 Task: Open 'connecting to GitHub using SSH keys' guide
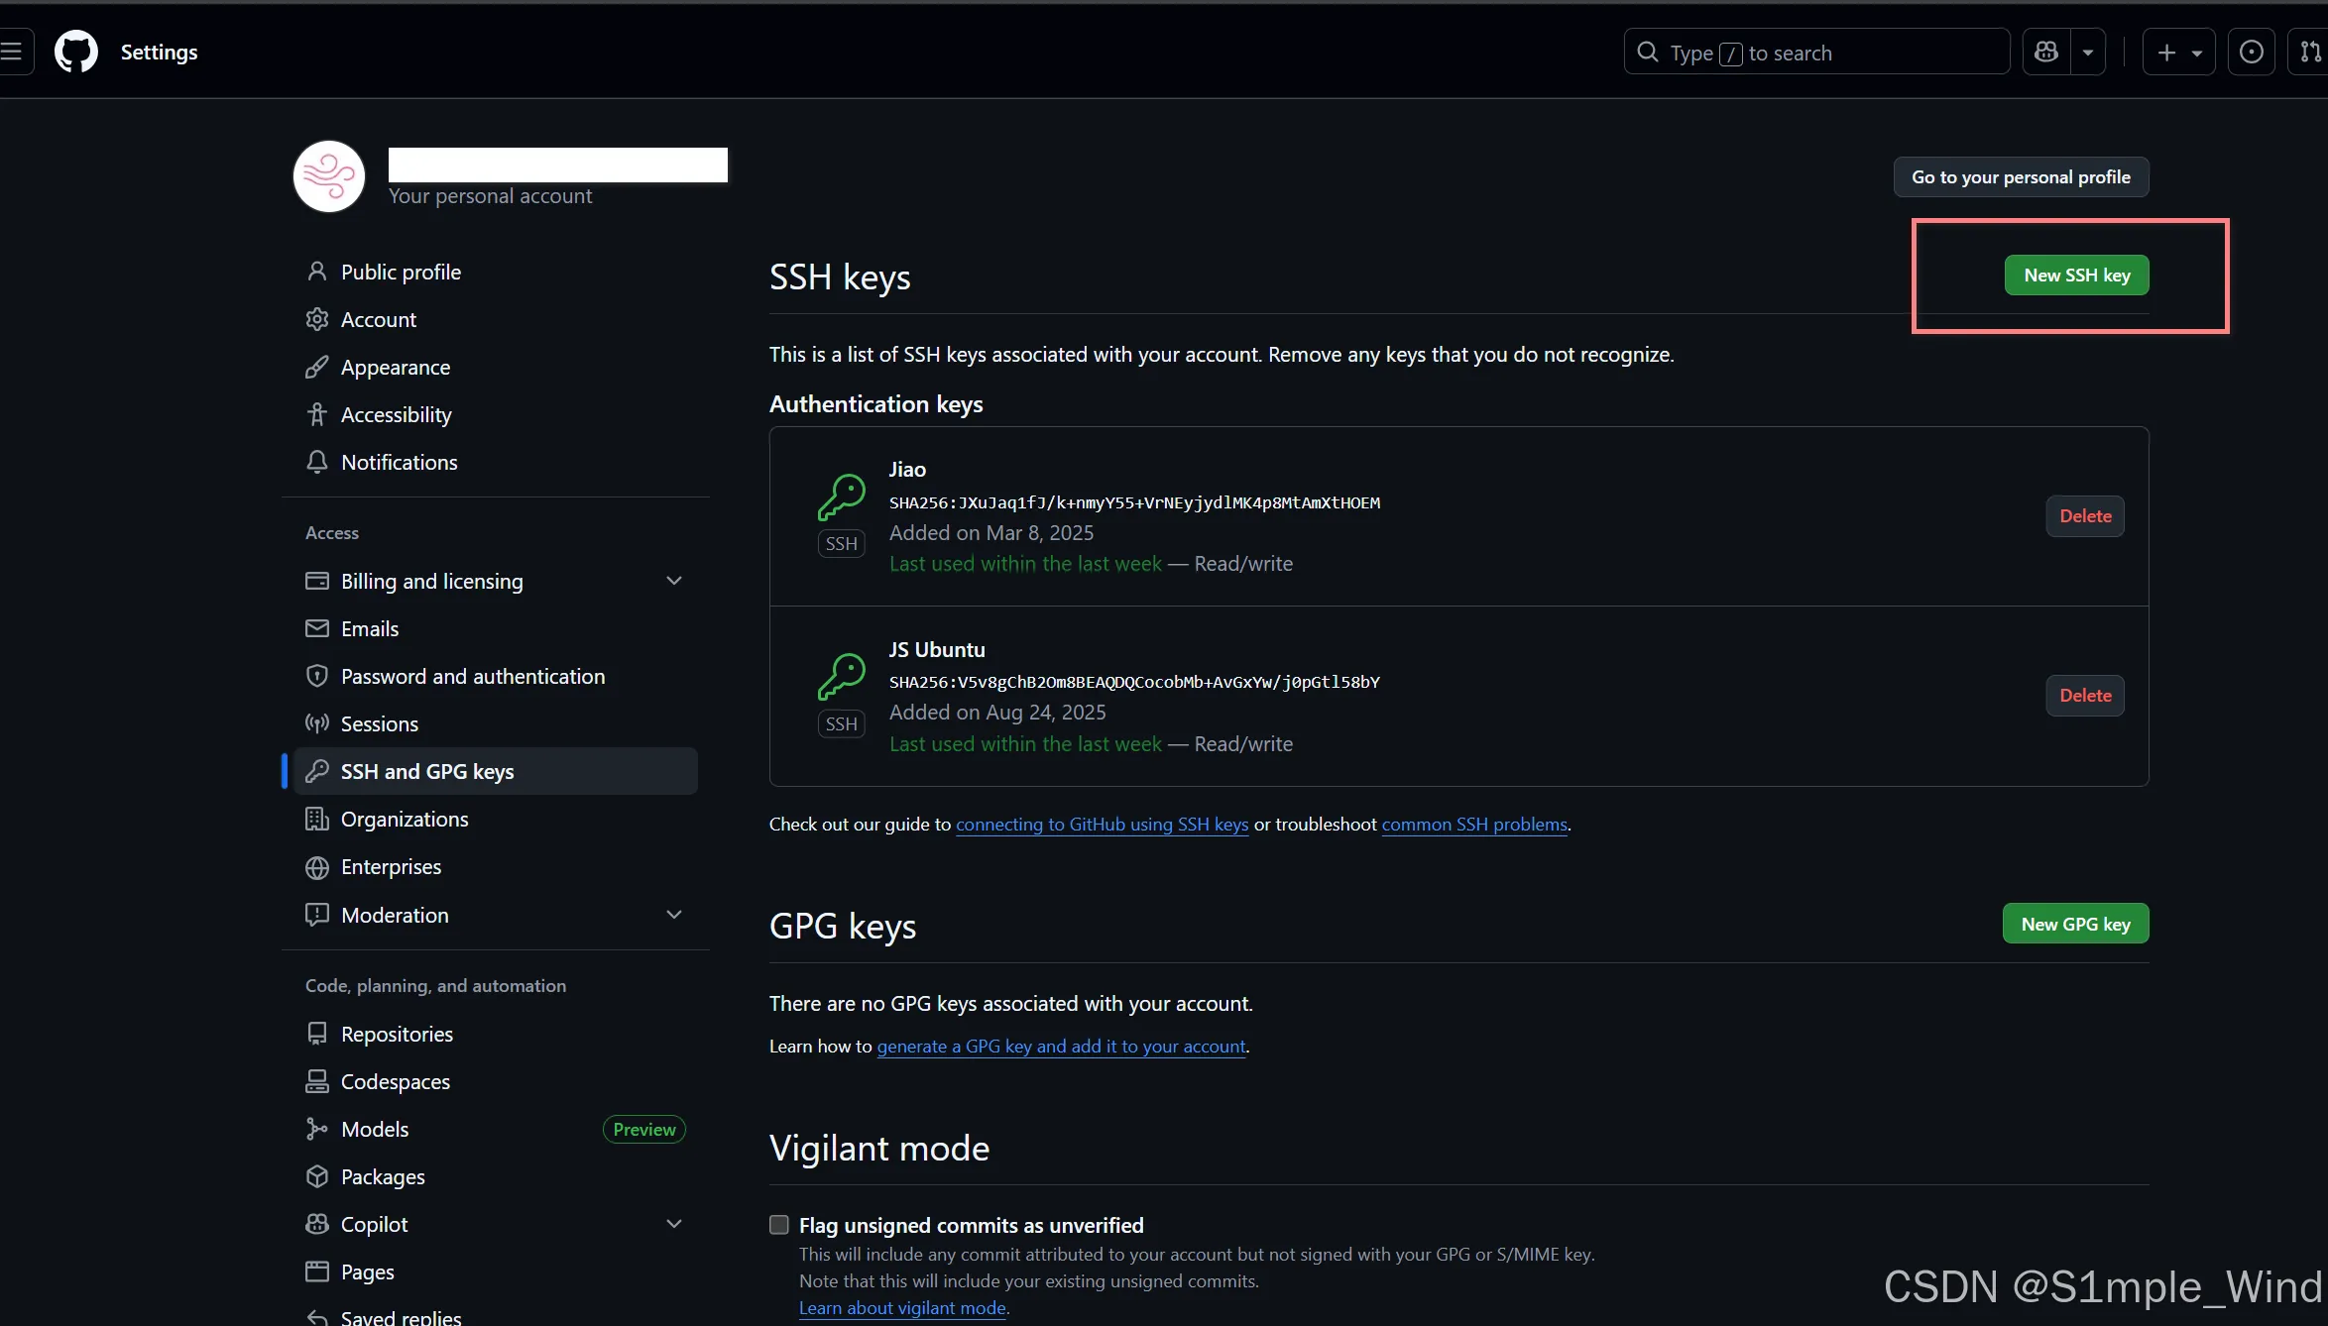point(1102,825)
